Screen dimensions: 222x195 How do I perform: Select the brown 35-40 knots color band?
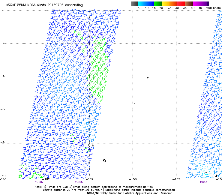coord(189,4)
